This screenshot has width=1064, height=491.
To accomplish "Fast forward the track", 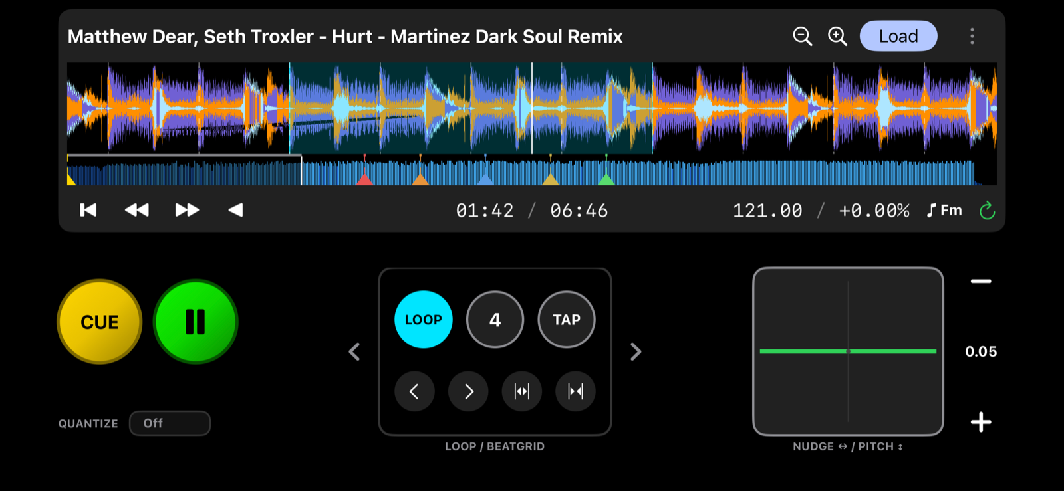I will [x=187, y=210].
